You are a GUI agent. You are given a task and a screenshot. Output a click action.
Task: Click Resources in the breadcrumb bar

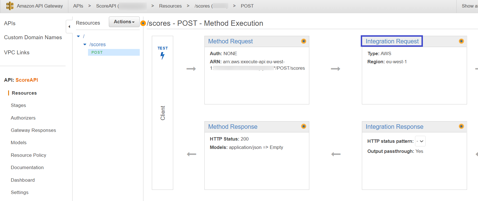170,6
